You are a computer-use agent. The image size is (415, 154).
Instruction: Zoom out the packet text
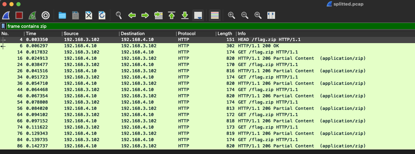[x=245, y=15]
